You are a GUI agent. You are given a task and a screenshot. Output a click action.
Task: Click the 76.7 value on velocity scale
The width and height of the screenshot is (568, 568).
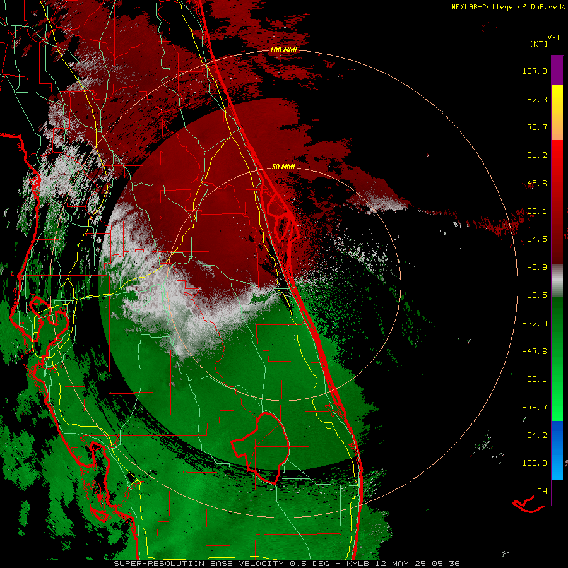coord(537,127)
